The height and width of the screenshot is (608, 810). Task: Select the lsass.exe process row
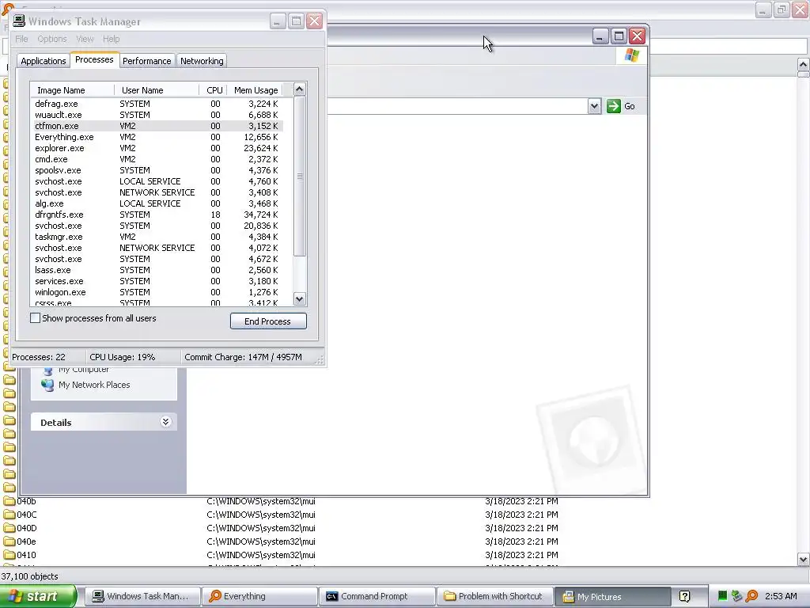[157, 270]
